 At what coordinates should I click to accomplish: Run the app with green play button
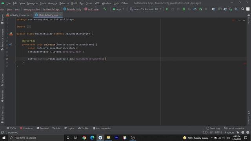[167, 9]
